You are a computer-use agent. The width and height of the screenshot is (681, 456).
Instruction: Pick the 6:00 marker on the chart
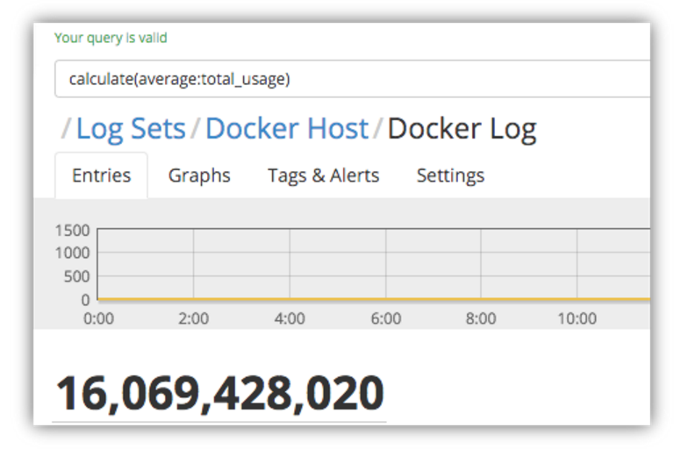[385, 318]
